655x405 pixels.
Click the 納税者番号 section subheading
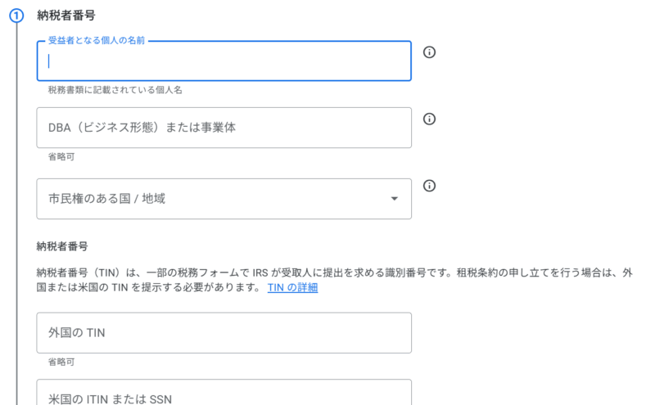(62, 245)
